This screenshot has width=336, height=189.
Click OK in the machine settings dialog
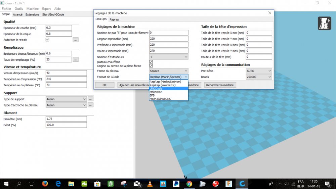pos(104,85)
